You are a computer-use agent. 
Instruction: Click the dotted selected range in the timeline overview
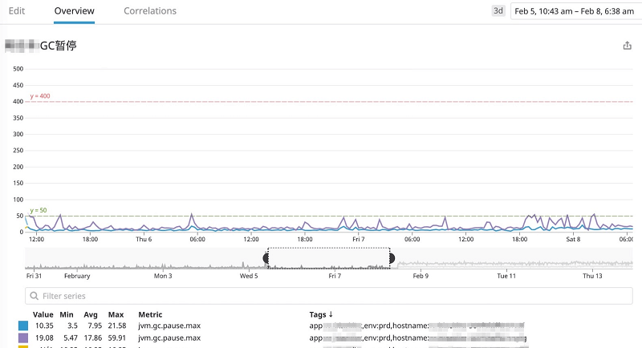tap(329, 257)
